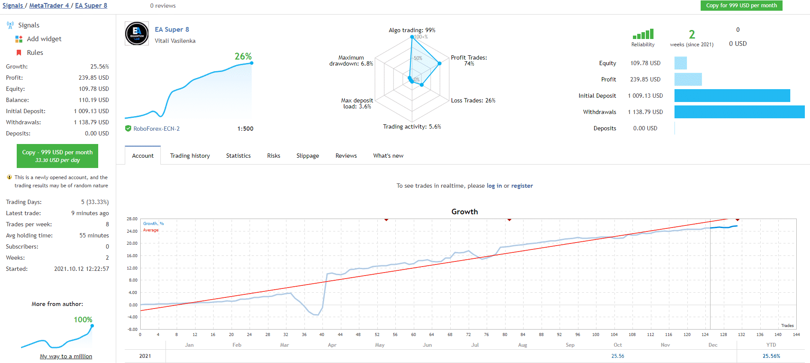Click the Trades per week 8 value
Screen dimensions: 810x363
coord(107,224)
